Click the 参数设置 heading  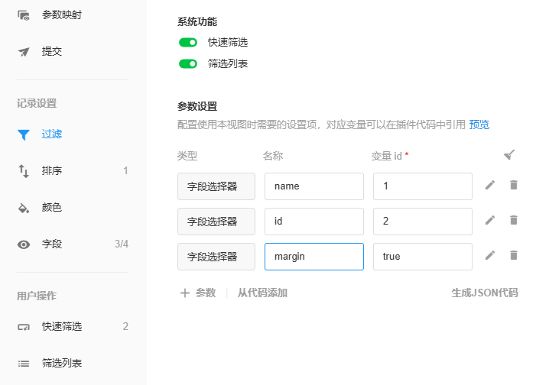point(197,107)
